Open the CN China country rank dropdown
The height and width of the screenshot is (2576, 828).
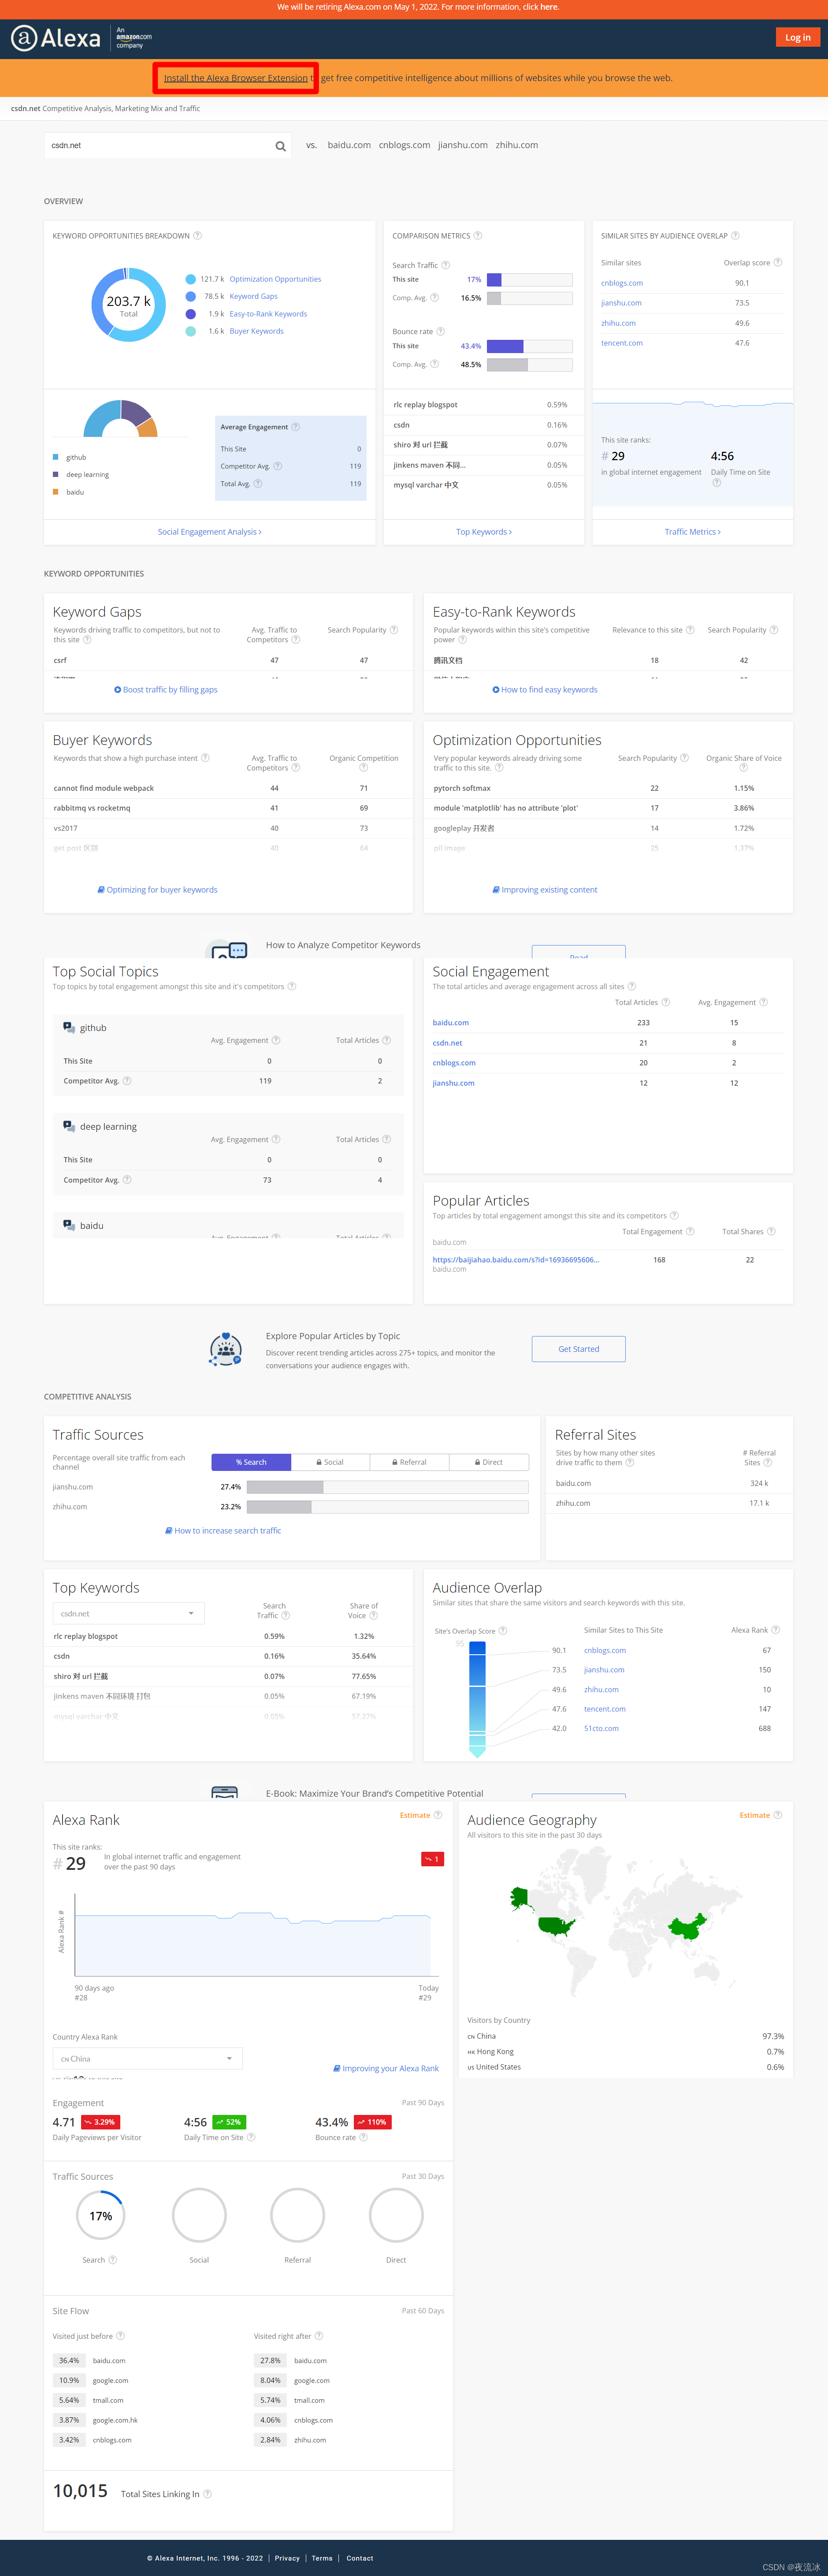tap(147, 2059)
